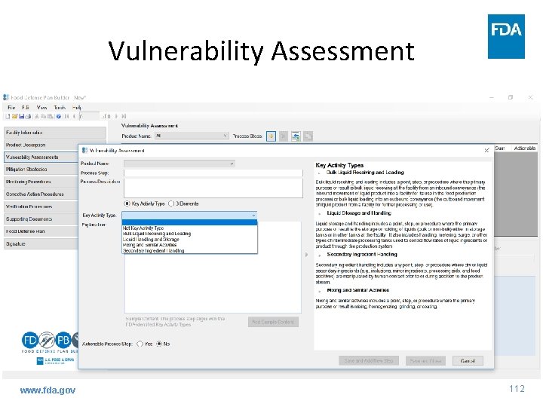Open the Food Defense Plan section
This screenshot has height=407, width=543.
(x=41, y=231)
